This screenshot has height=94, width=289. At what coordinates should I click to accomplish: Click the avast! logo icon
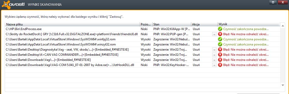pyautogui.click(x=13, y=4)
